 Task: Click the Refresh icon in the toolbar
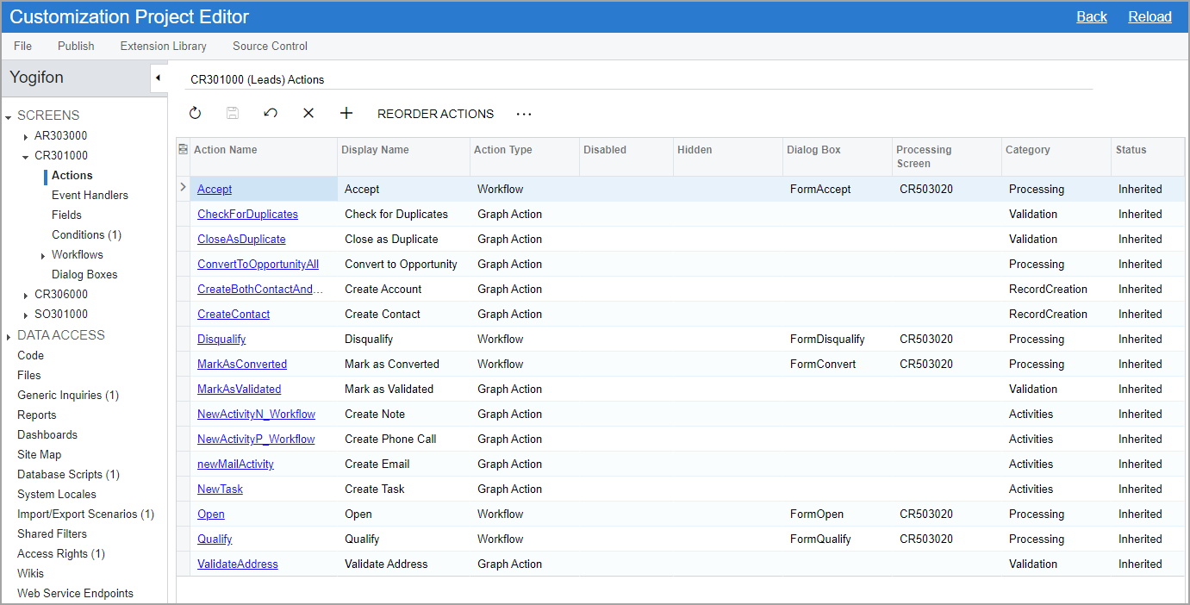195,114
